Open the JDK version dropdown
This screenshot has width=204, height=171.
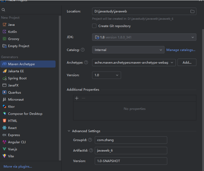(x=144, y=37)
